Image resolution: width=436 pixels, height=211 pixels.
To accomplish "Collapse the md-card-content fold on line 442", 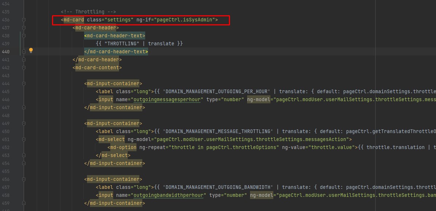I will tap(24, 67).
